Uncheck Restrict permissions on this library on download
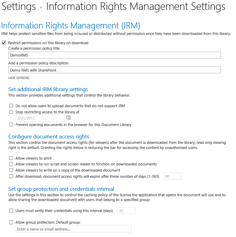 tap(4, 43)
